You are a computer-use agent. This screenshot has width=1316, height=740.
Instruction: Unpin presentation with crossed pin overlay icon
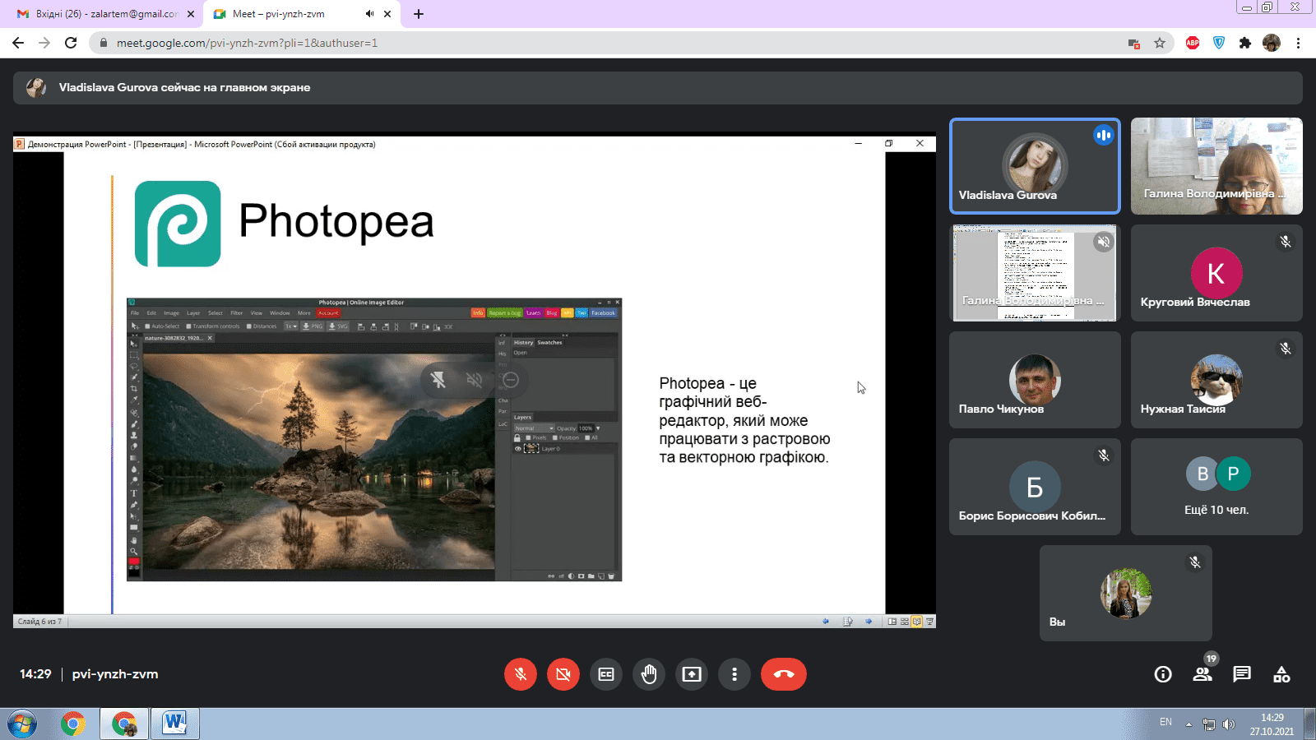coord(438,379)
